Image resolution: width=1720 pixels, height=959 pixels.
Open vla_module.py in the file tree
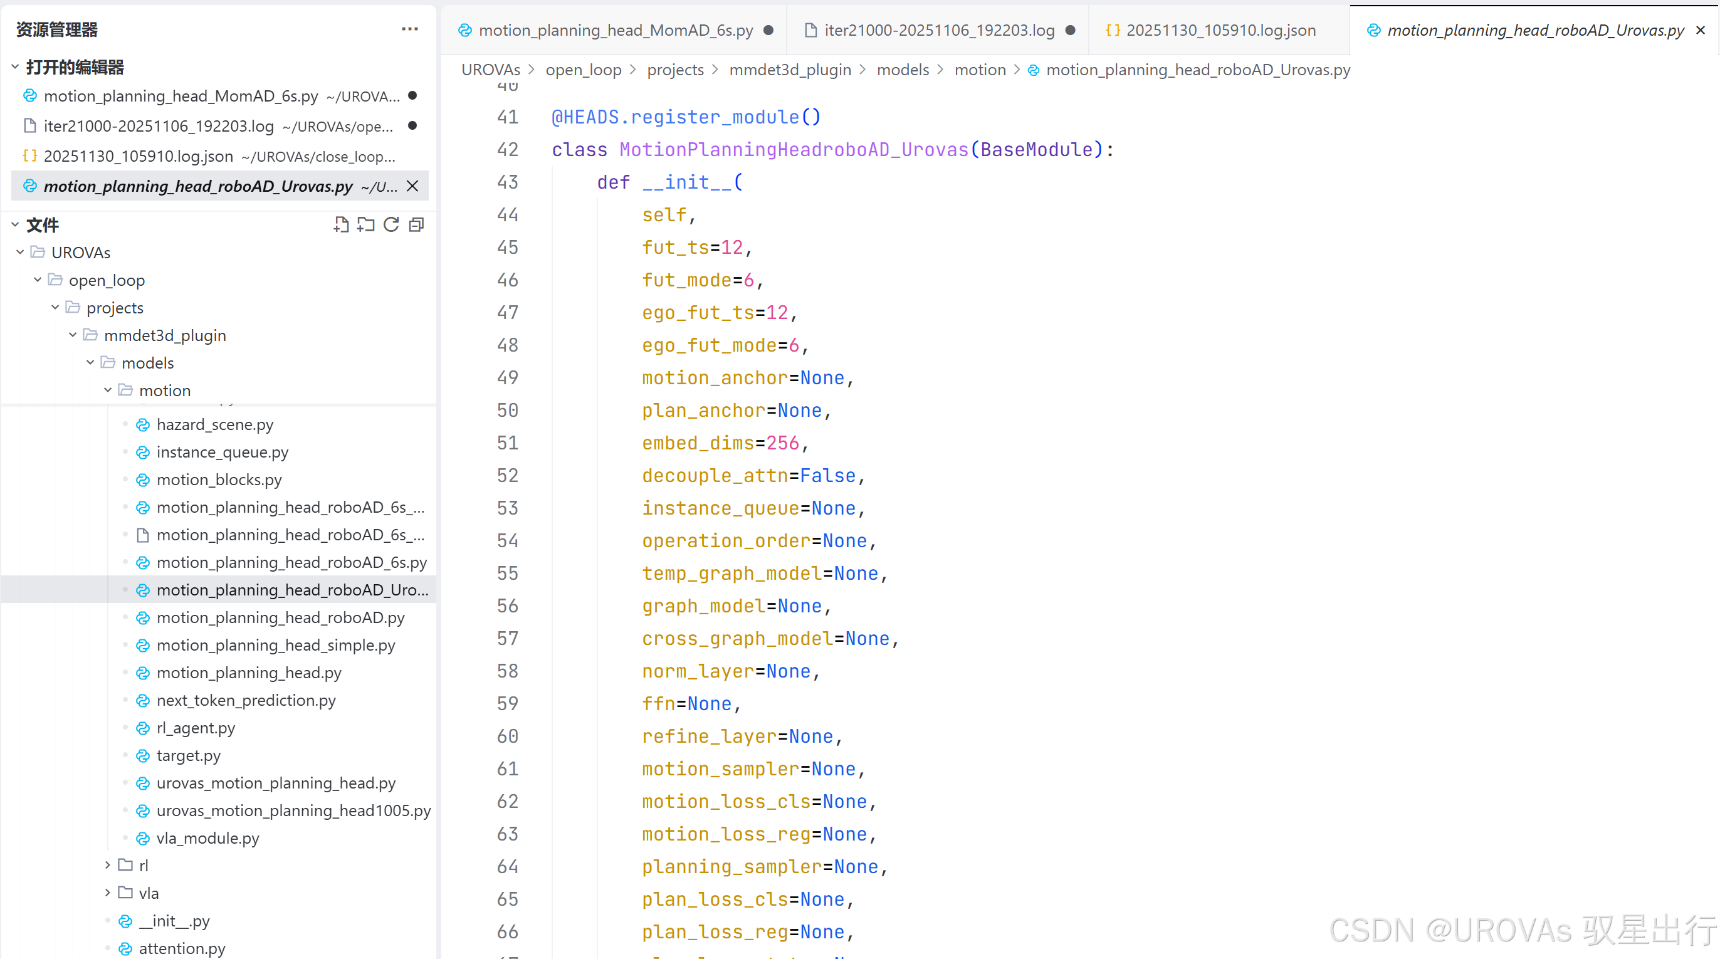click(x=207, y=837)
